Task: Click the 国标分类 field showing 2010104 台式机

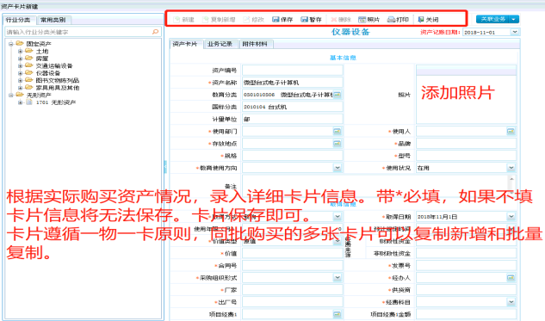Action: (x=293, y=107)
